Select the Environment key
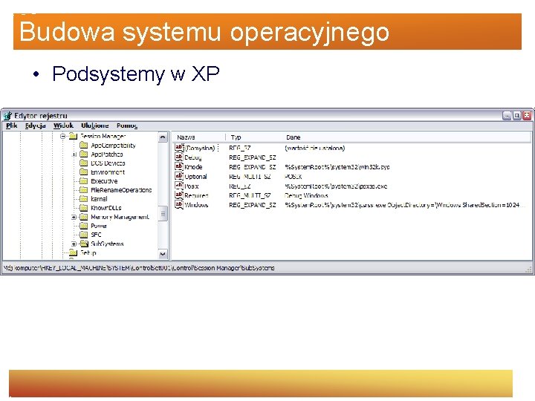This screenshot has height=401, width=535. 108,172
